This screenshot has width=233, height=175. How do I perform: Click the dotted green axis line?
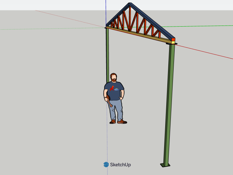coord(52,28)
